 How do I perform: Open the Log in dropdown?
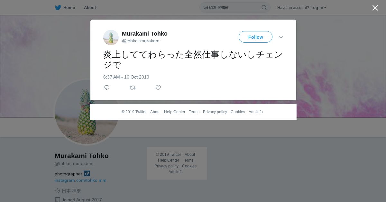318,8
